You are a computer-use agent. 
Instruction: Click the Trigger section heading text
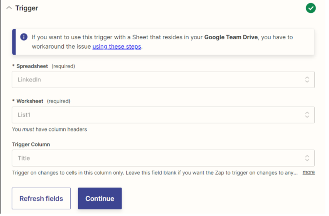pos(27,8)
